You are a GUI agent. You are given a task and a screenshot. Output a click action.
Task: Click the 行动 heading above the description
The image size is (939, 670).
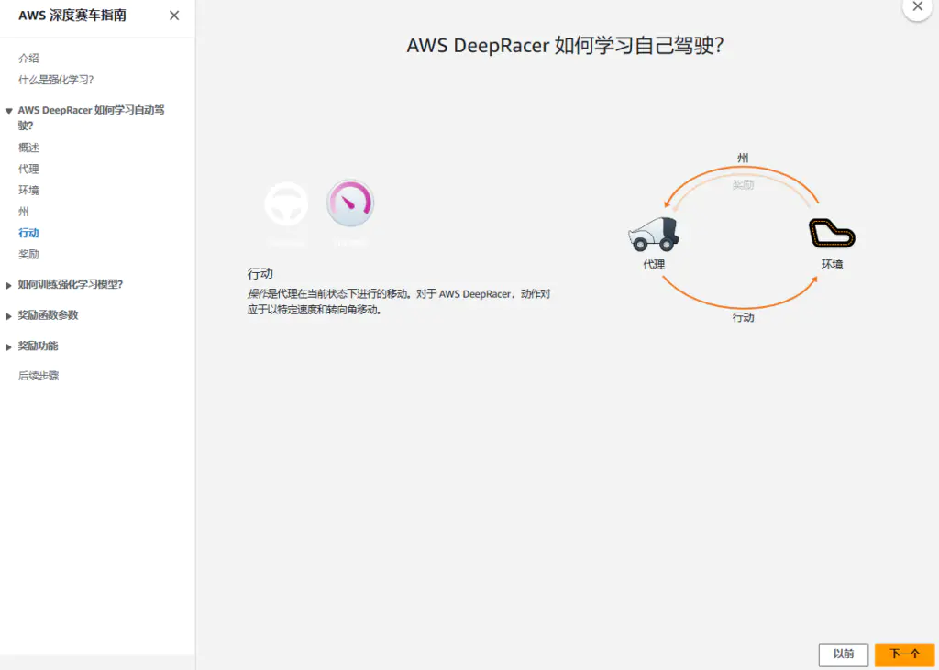(260, 274)
